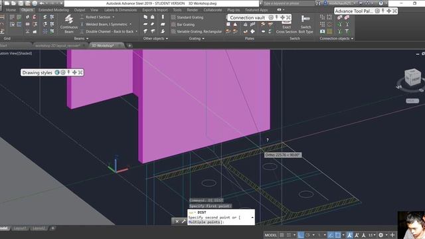Open the Render ribbon tab

[x=193, y=10]
